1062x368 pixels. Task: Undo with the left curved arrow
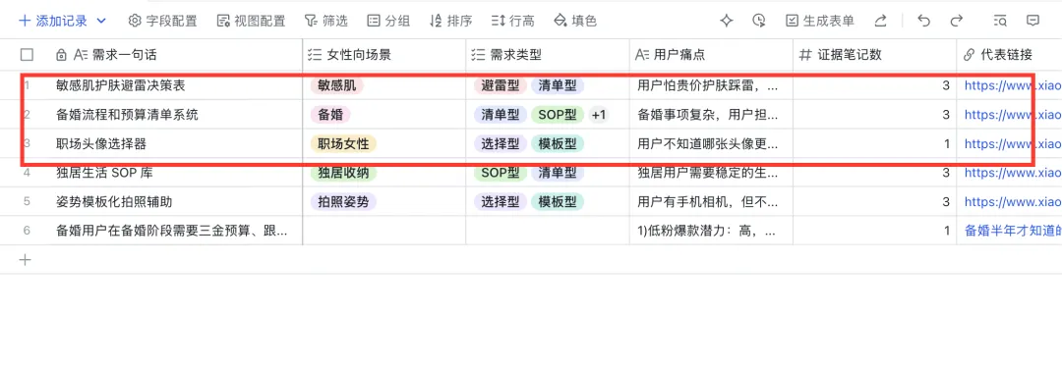point(923,21)
